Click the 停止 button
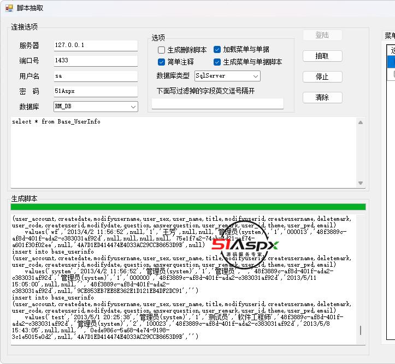This screenshot has width=395, height=364. pyautogui.click(x=322, y=77)
